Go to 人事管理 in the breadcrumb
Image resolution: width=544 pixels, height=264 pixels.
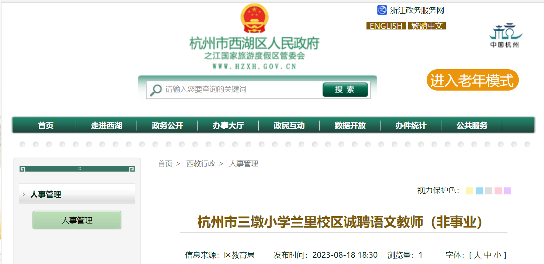[x=244, y=163]
